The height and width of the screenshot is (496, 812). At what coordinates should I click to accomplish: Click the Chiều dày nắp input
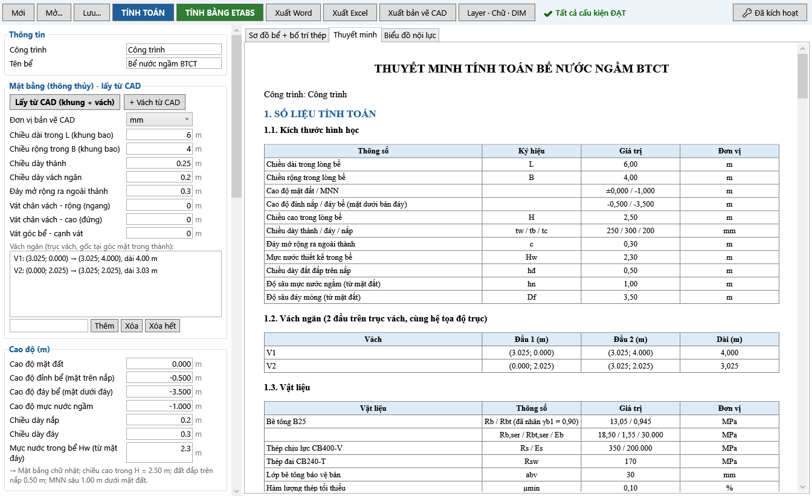[159, 420]
